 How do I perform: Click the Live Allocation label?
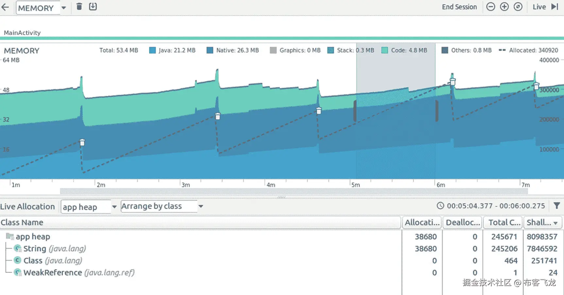click(x=27, y=207)
